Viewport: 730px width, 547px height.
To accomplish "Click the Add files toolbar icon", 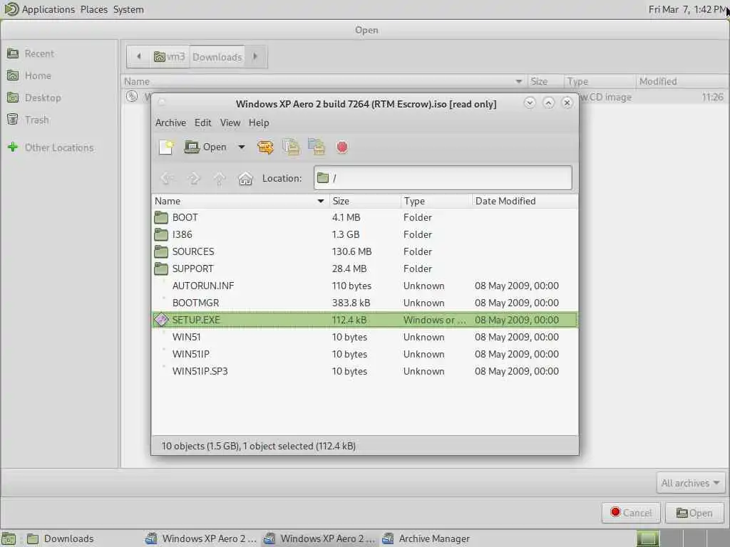I will click(x=292, y=147).
